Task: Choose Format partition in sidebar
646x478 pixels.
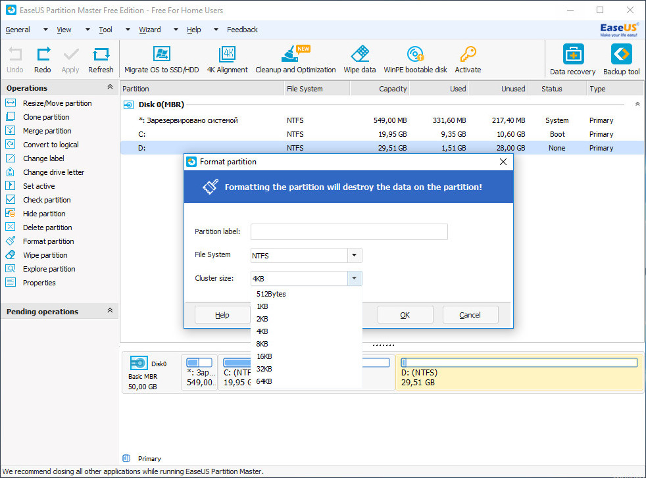Action: 48,241
